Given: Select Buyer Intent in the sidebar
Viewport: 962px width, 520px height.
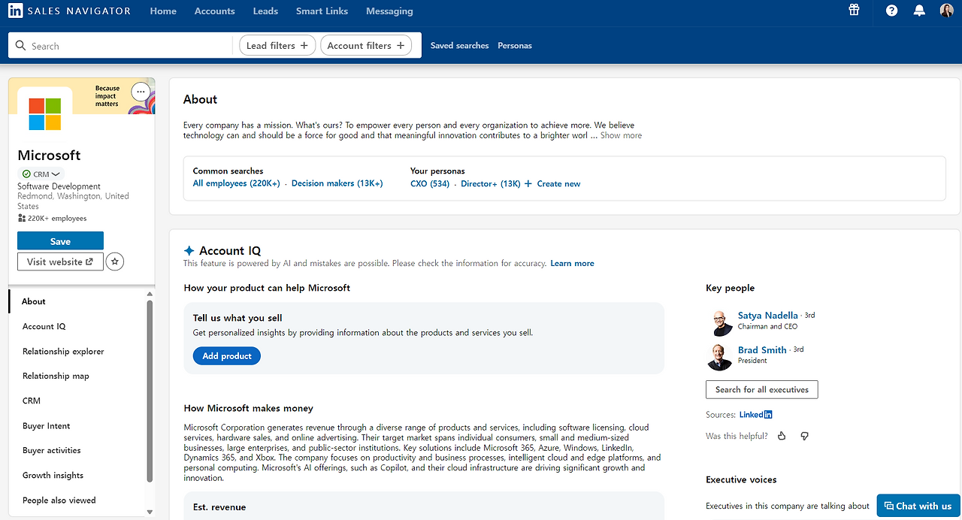Looking at the screenshot, I should (x=46, y=425).
